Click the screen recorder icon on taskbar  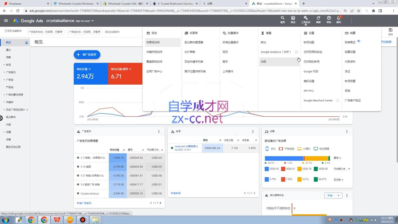point(83,220)
